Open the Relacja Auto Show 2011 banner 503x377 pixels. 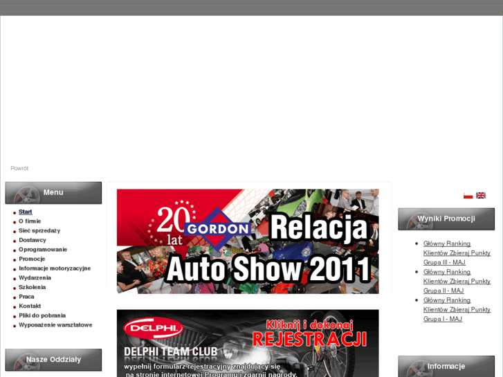248,241
